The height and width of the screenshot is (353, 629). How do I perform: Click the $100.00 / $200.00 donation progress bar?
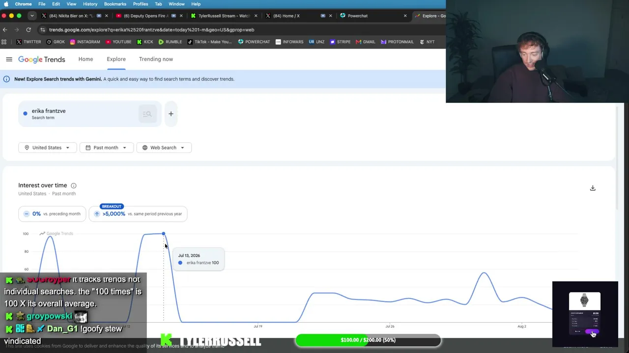click(x=368, y=340)
